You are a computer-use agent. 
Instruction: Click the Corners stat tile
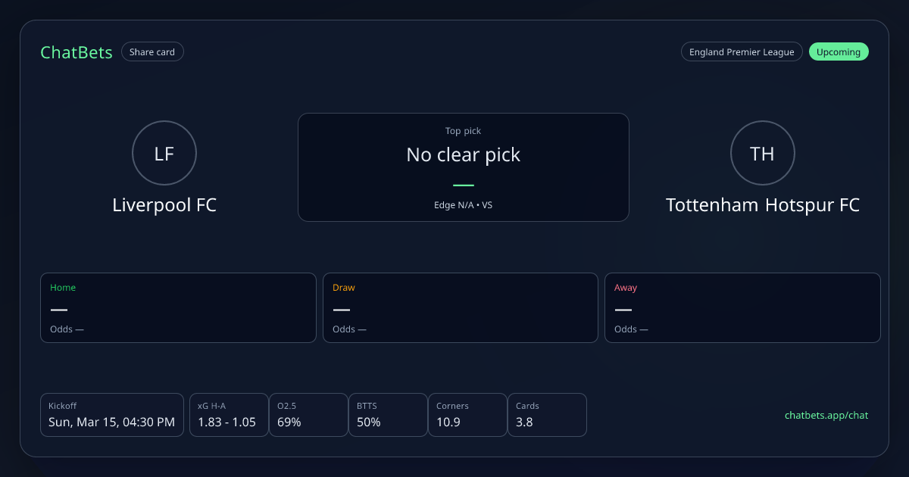click(467, 415)
